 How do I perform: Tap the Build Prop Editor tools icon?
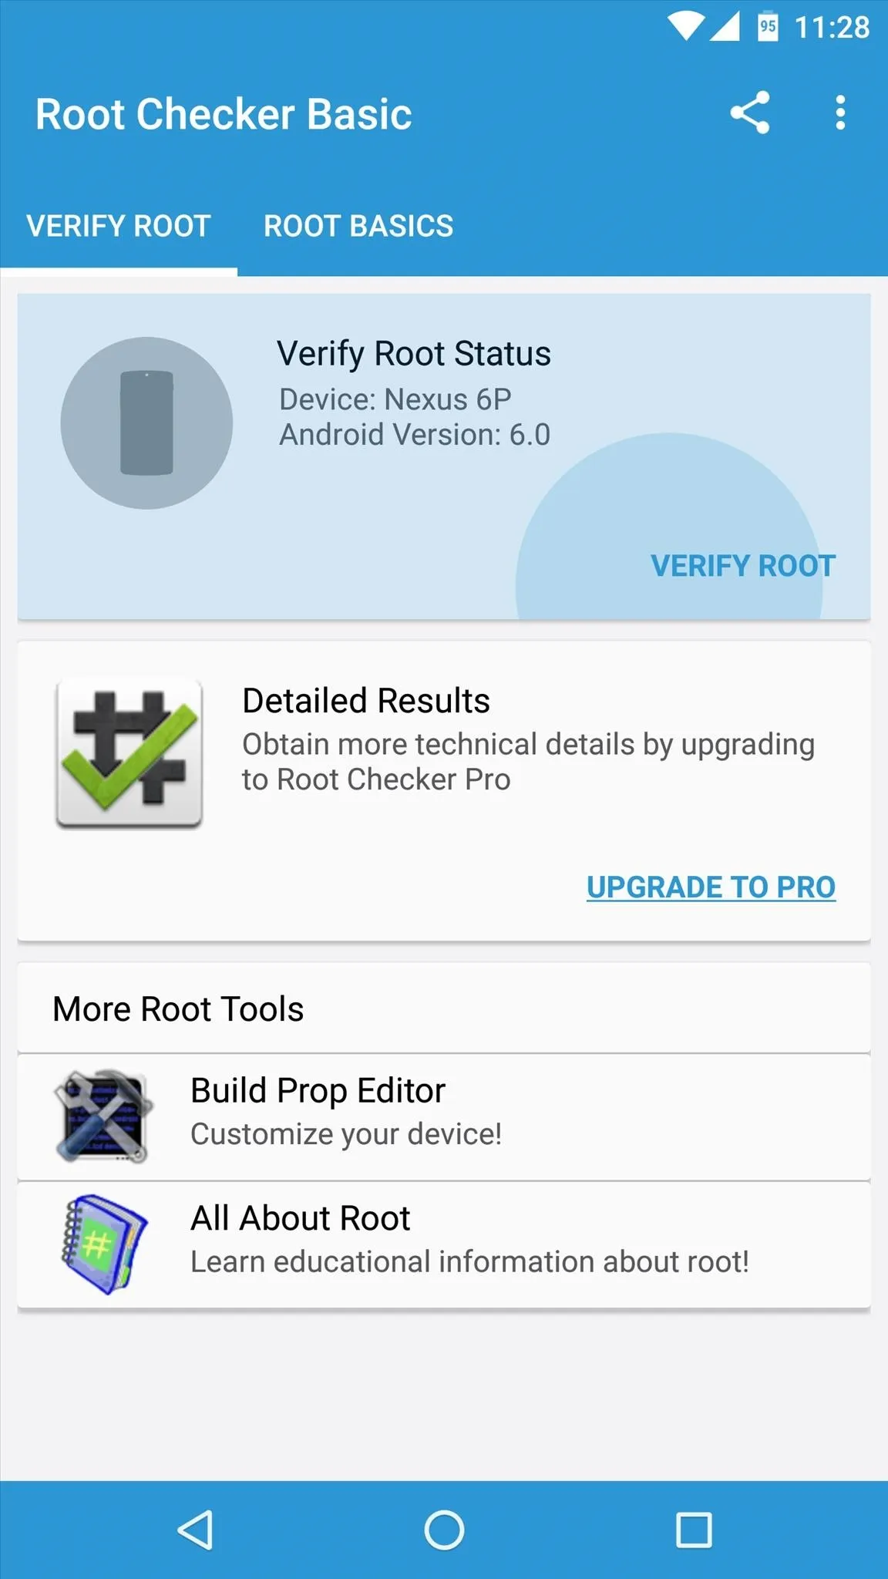103,1116
